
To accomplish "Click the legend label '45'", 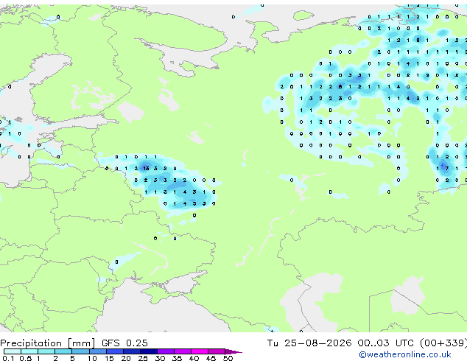I will click(x=211, y=358).
